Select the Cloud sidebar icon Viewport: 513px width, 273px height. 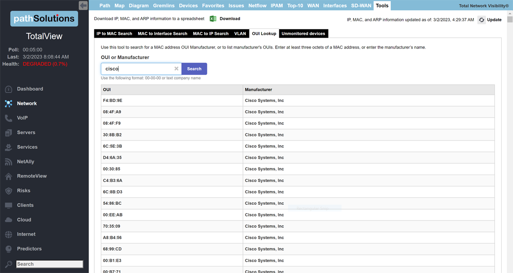[x=9, y=220]
